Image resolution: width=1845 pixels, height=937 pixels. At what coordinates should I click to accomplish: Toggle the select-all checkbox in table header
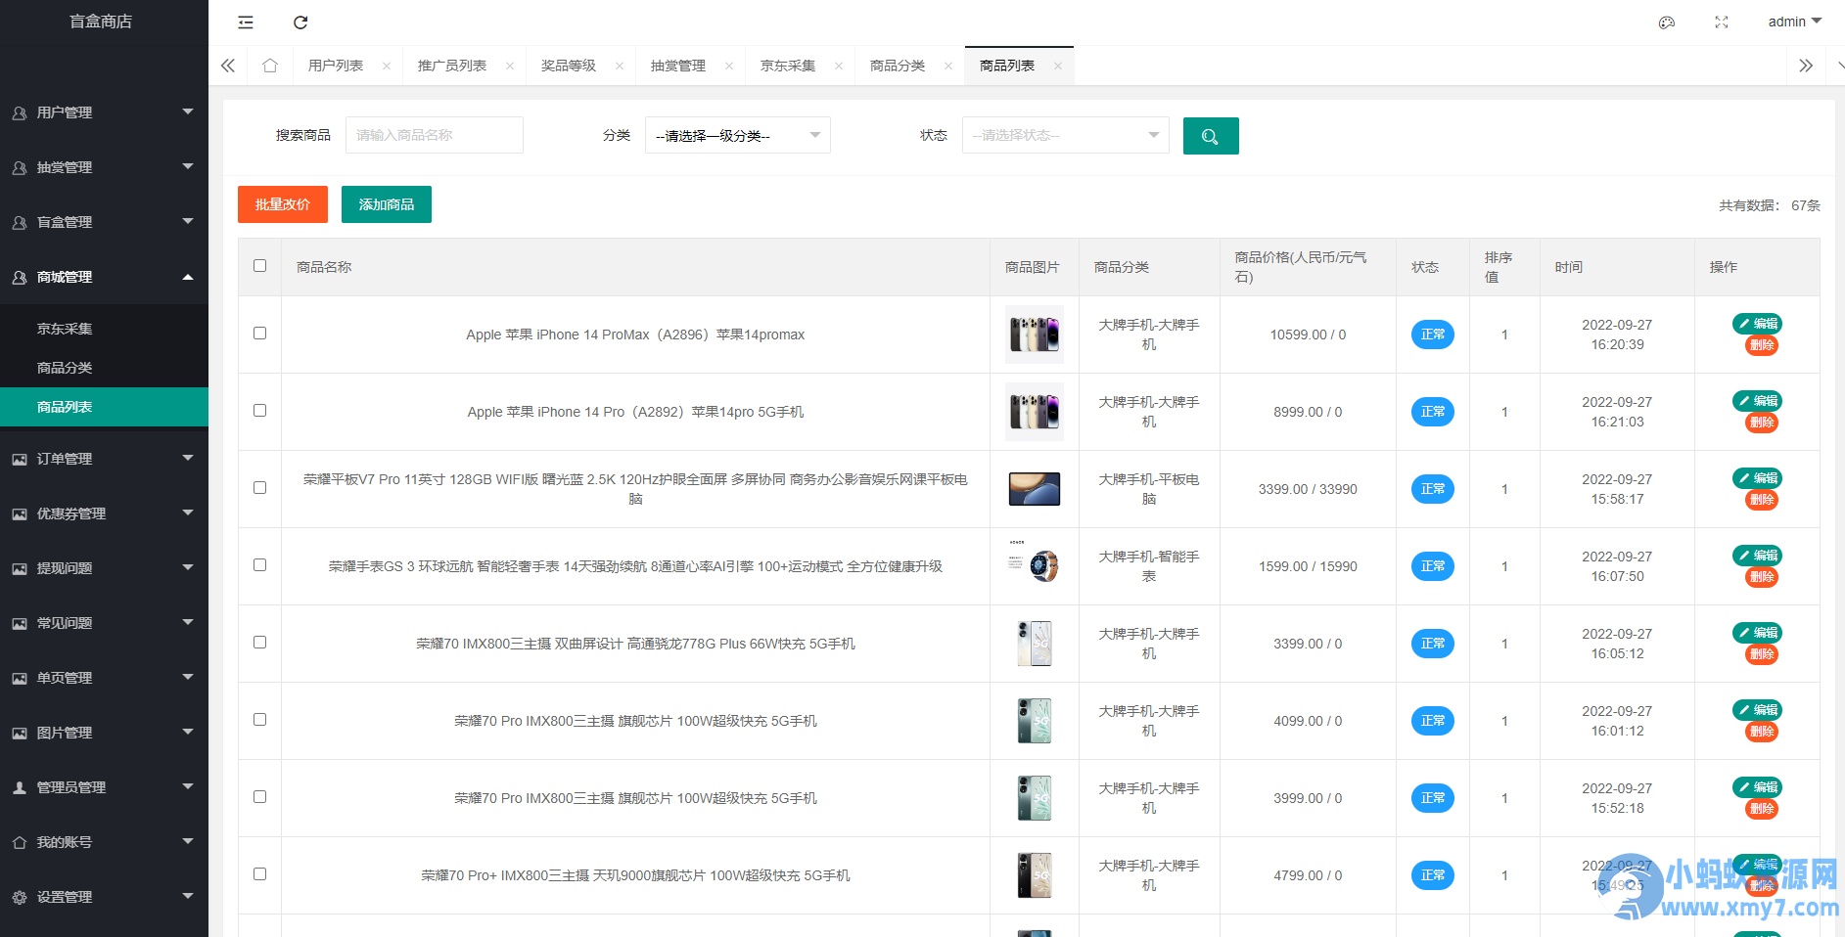point(259,266)
